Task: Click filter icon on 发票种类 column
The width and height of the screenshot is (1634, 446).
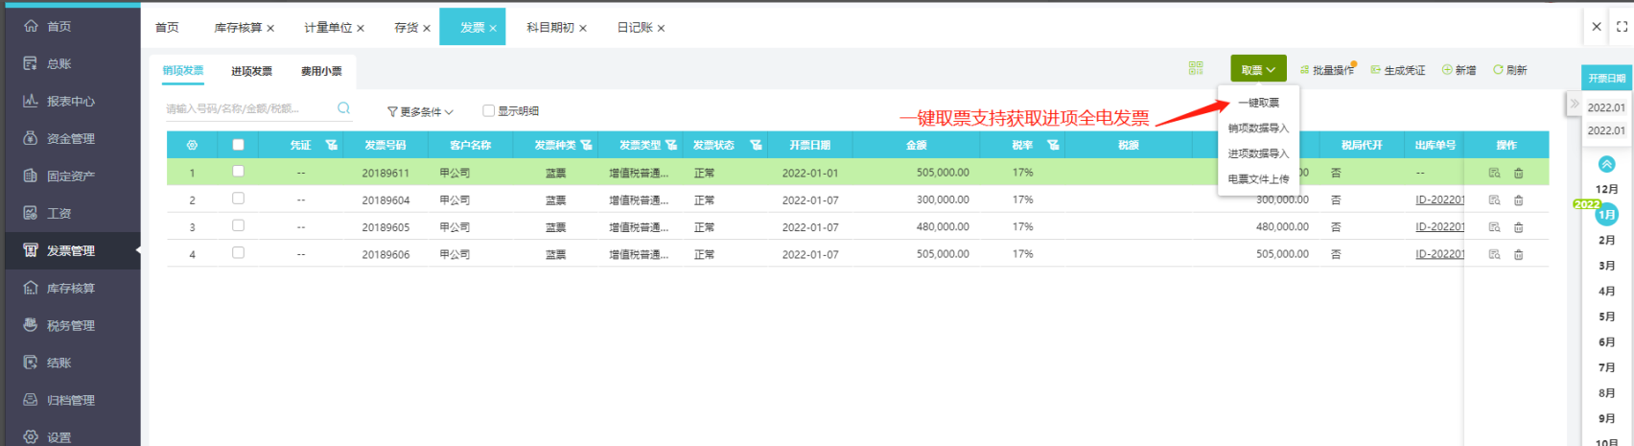Action: coord(586,145)
